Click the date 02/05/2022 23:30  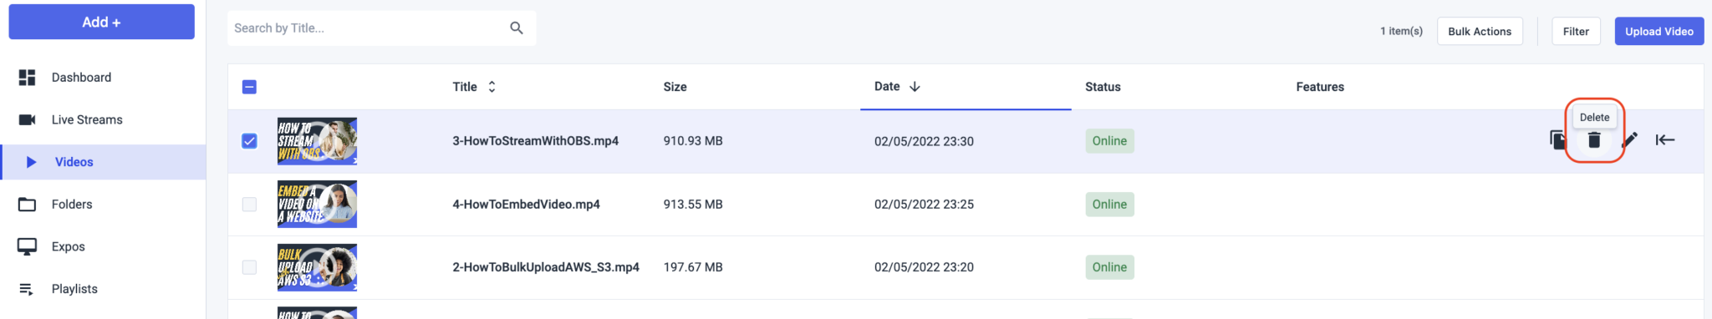pos(924,141)
